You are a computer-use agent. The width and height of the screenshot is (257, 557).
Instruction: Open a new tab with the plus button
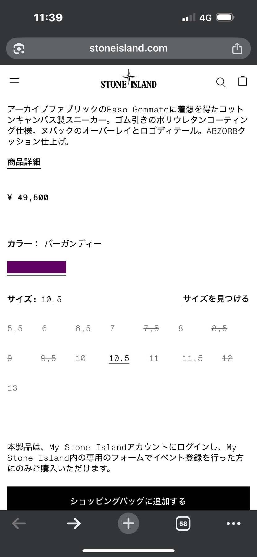tap(128, 524)
